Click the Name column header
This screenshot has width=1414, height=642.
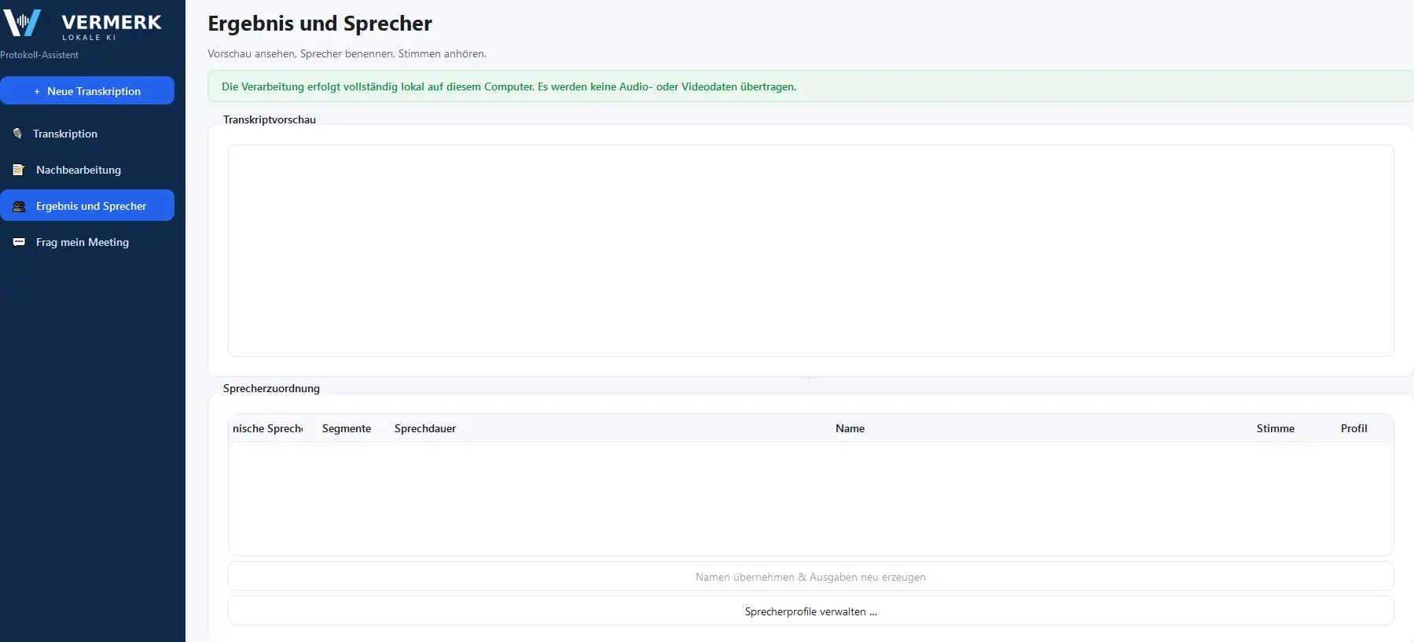[850, 428]
